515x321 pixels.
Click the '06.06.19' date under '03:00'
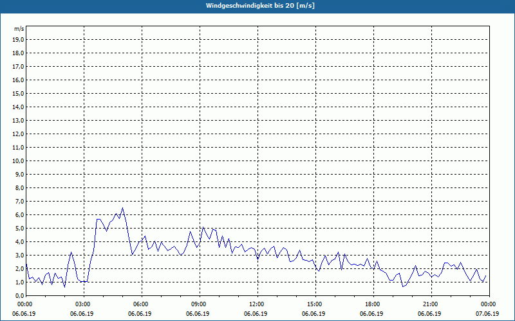(82, 314)
